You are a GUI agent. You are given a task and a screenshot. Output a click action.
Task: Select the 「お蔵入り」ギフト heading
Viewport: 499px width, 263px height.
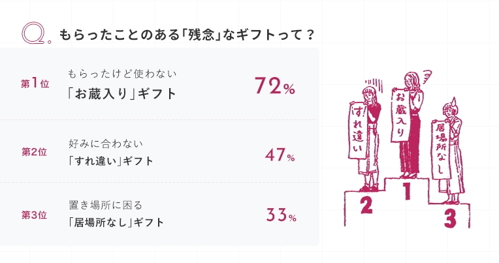coord(122,93)
